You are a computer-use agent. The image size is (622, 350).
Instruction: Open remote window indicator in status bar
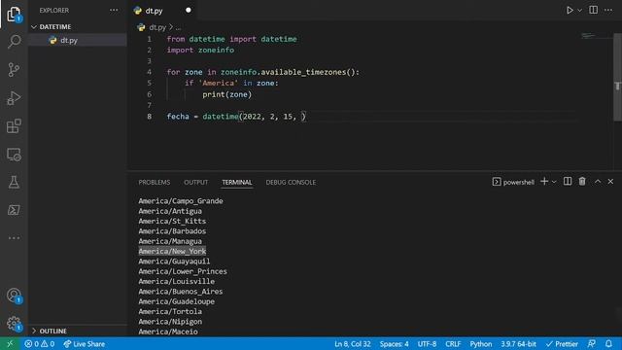coord(10,343)
